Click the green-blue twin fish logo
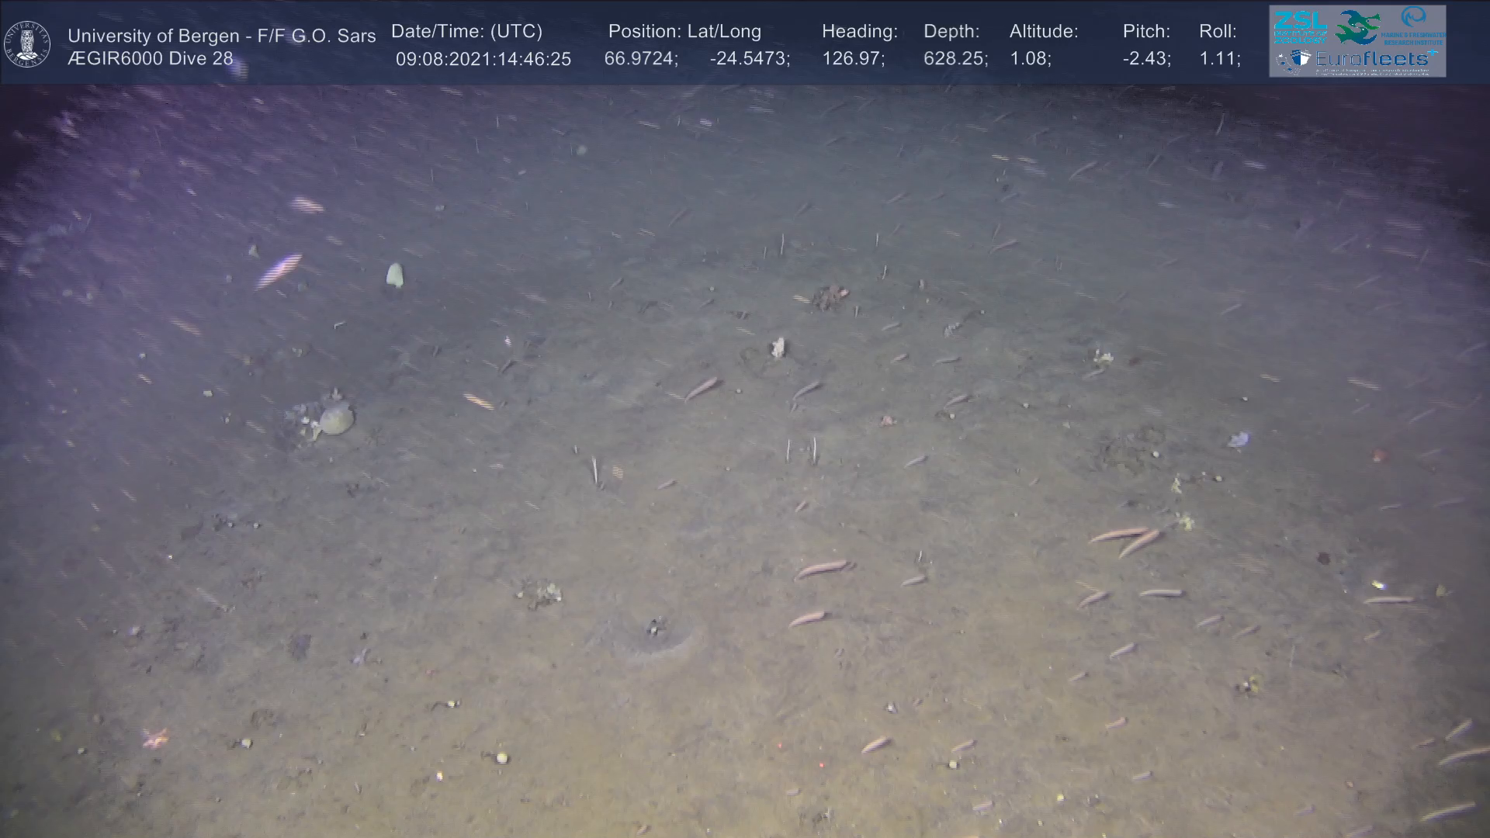The height and width of the screenshot is (838, 1490). [x=1357, y=27]
